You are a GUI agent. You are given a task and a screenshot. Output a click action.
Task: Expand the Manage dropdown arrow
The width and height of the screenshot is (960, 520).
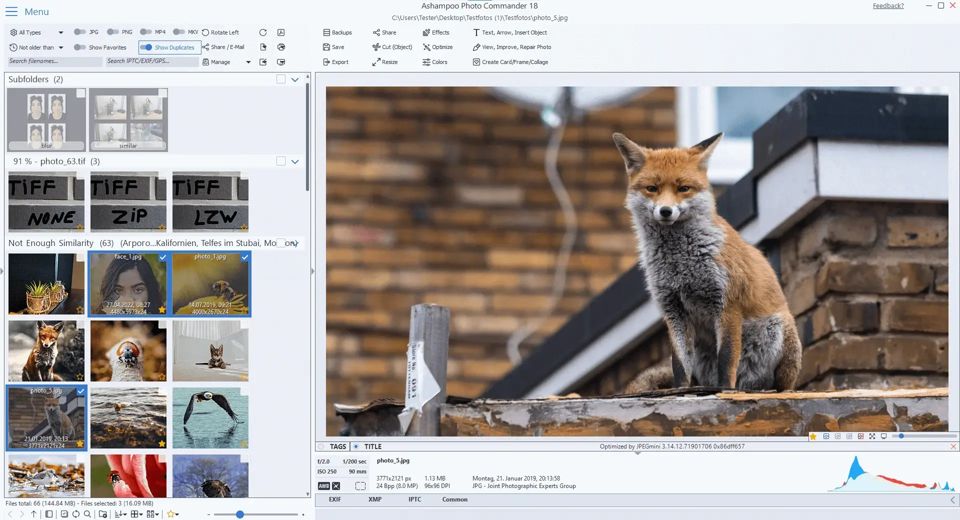tap(248, 62)
